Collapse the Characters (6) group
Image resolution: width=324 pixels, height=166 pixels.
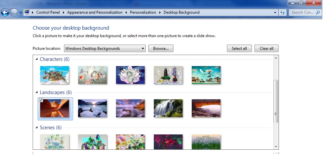pos(37,59)
